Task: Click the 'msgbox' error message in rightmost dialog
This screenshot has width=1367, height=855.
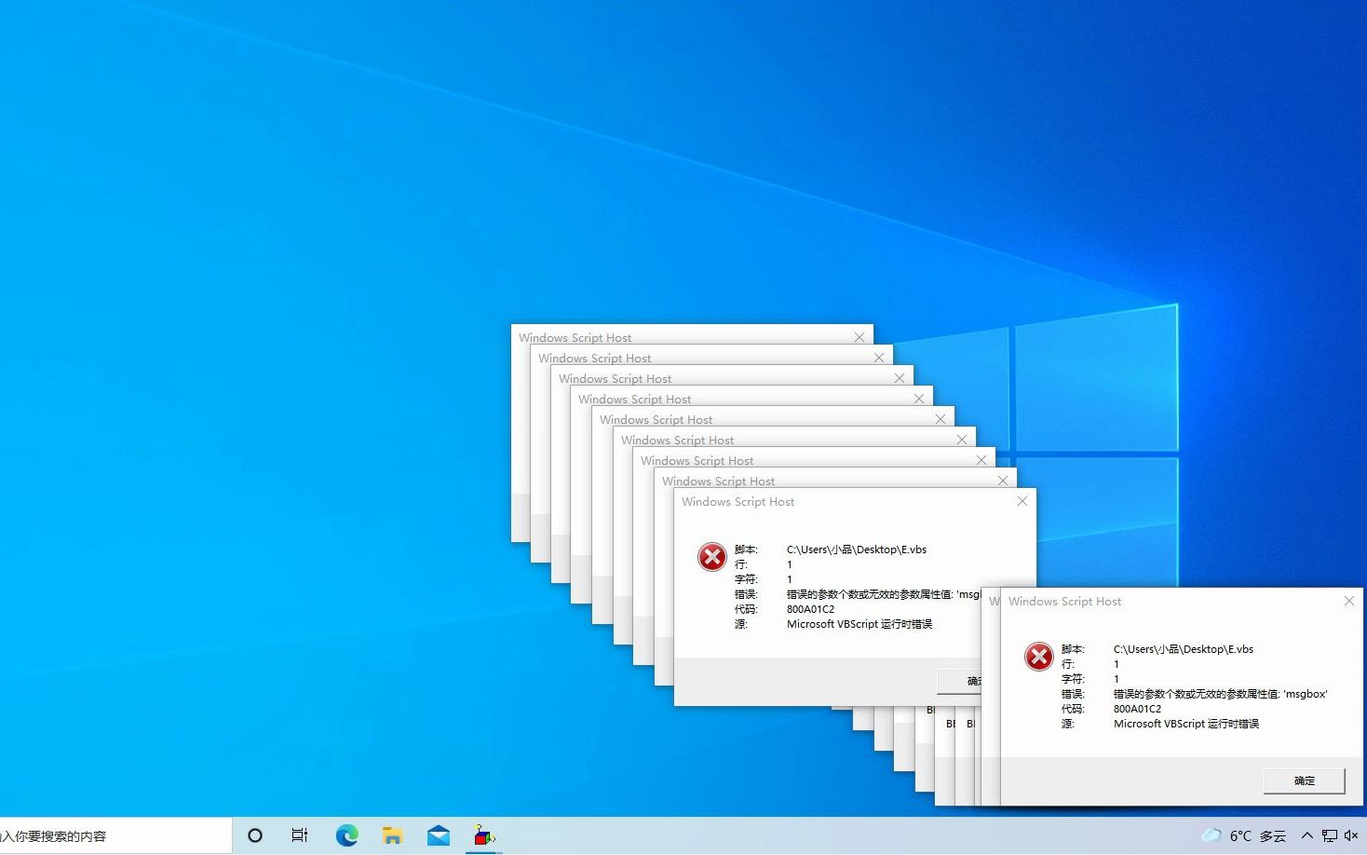Action: (x=1221, y=694)
